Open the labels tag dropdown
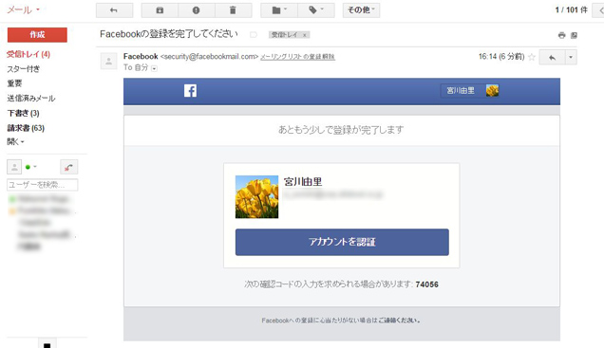The width and height of the screenshot is (604, 348). (x=316, y=10)
